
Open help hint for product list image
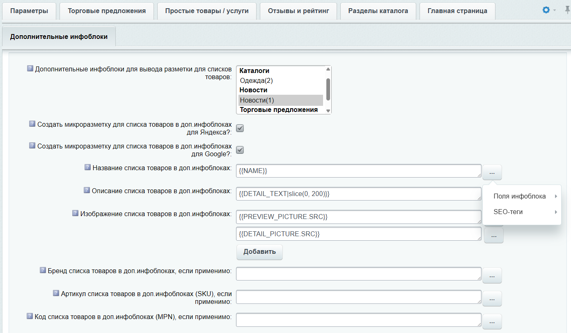pyautogui.click(x=75, y=213)
